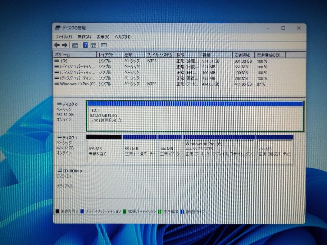The width and height of the screenshot is (327, 245).
Task: Click the forward navigation arrow
Action: 64,45
